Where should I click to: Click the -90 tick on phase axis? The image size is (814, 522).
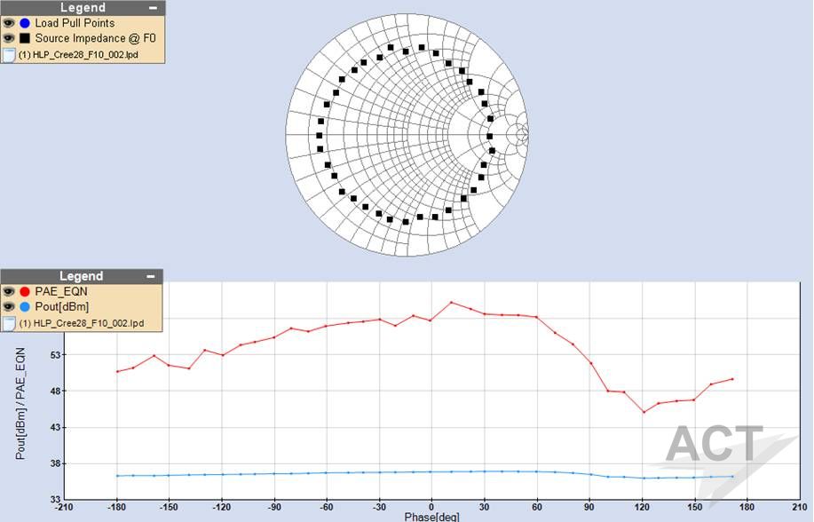pos(274,506)
